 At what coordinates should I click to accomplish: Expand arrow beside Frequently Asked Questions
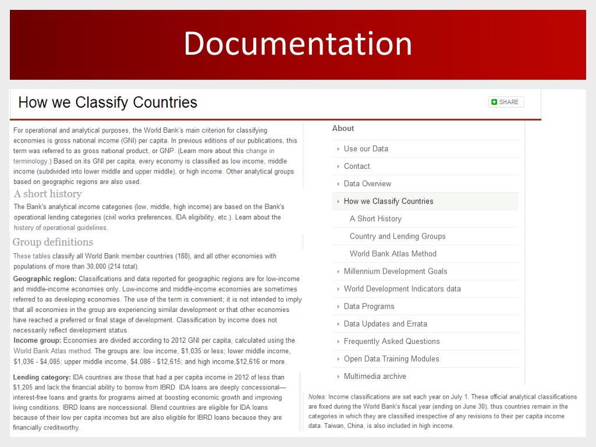pos(338,341)
